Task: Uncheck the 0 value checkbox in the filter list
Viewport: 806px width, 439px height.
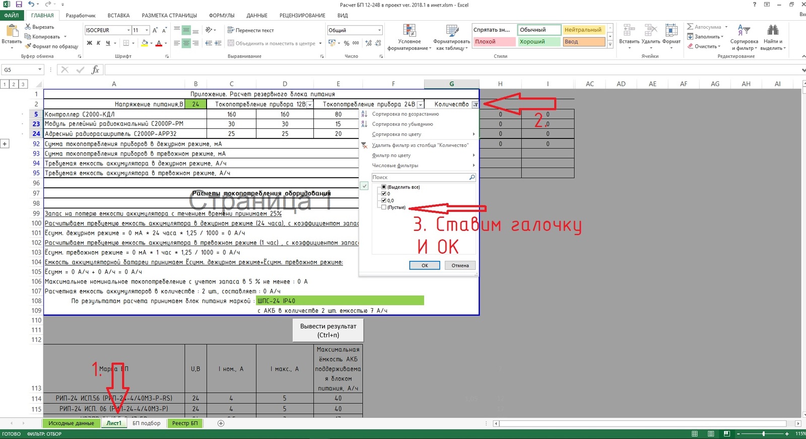Action: 384,194
